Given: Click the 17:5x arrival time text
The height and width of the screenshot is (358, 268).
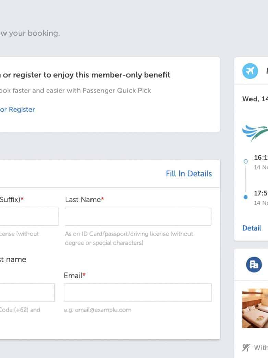Looking at the screenshot, I should pos(261,193).
